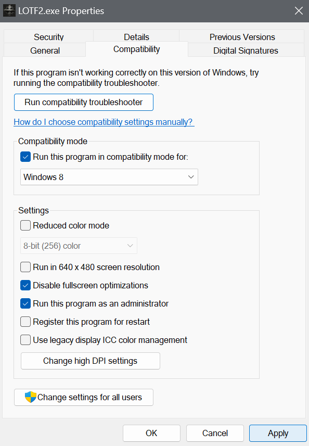This screenshot has width=309, height=446.
Task: Open the Digital Signatures tab
Action: [246, 50]
